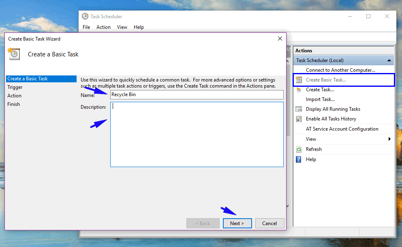Screen dimensions: 402x247
Task: Click Create Task in Actions pane
Action: pyautogui.click(x=320, y=90)
